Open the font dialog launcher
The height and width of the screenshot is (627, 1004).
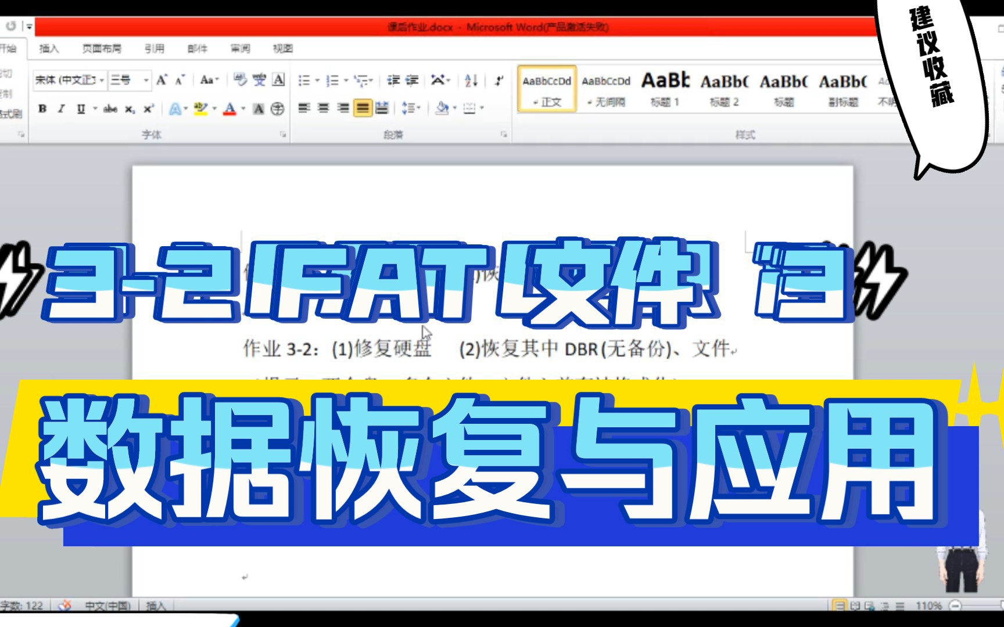point(283,134)
